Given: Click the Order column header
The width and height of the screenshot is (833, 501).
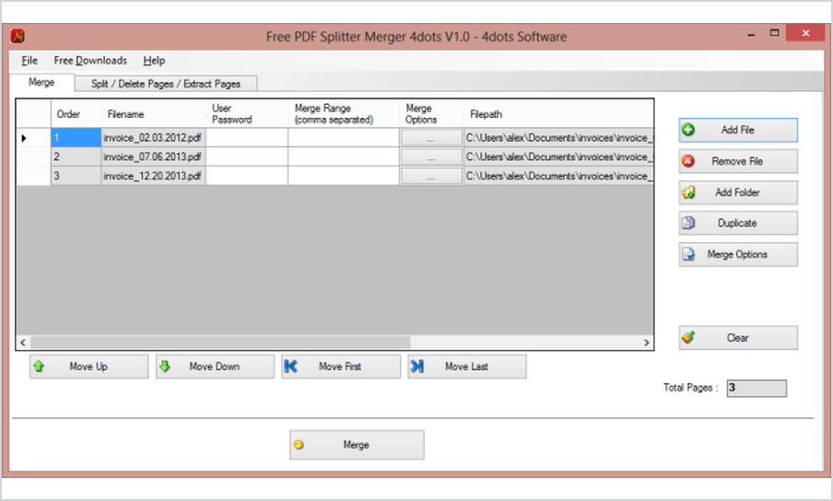Looking at the screenshot, I should pos(76,113).
